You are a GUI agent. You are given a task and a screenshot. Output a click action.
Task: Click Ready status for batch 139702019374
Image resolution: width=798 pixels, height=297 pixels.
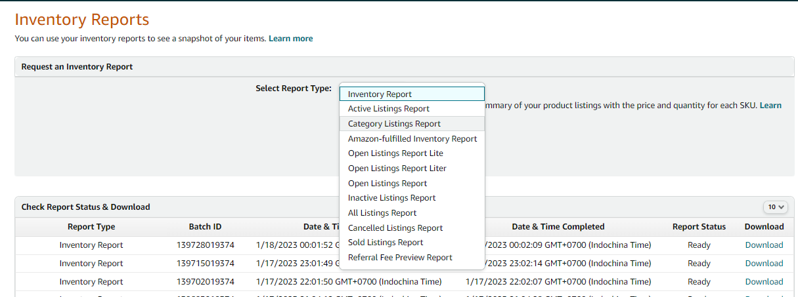[x=699, y=282]
